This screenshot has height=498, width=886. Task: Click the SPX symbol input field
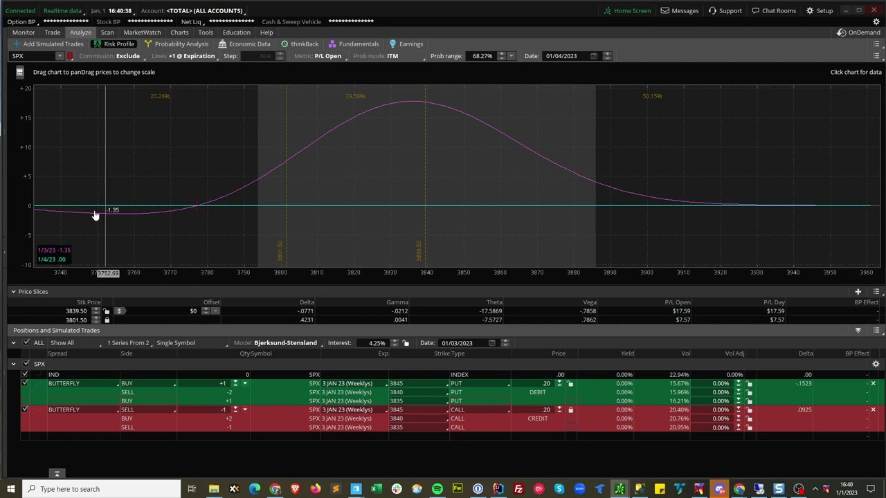coord(32,56)
